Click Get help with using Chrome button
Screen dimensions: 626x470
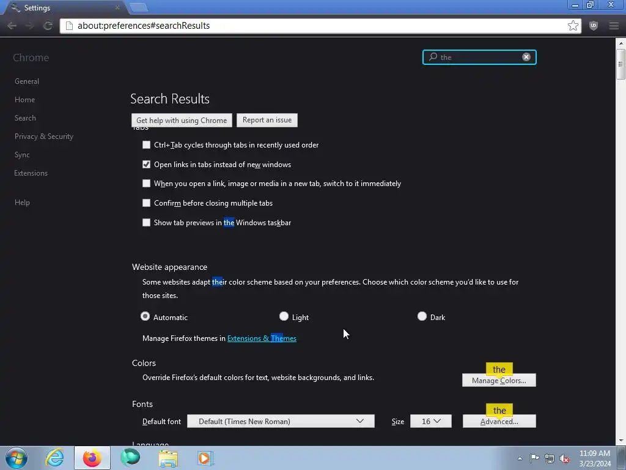click(182, 121)
